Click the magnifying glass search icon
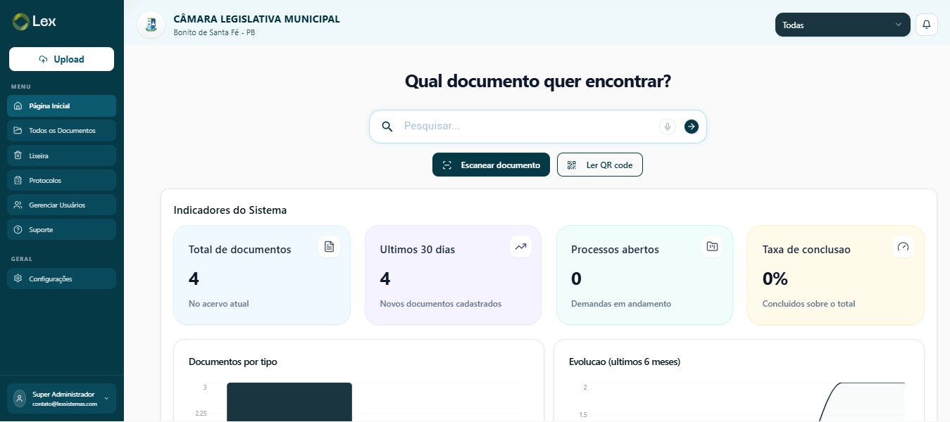This screenshot has width=950, height=422. coord(387,127)
